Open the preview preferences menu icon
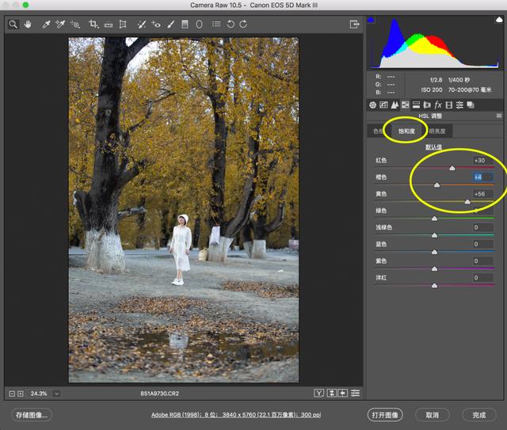The height and width of the screenshot is (430, 507). point(355,393)
